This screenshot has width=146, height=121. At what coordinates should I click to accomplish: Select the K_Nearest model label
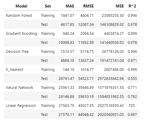(x=14, y=70)
